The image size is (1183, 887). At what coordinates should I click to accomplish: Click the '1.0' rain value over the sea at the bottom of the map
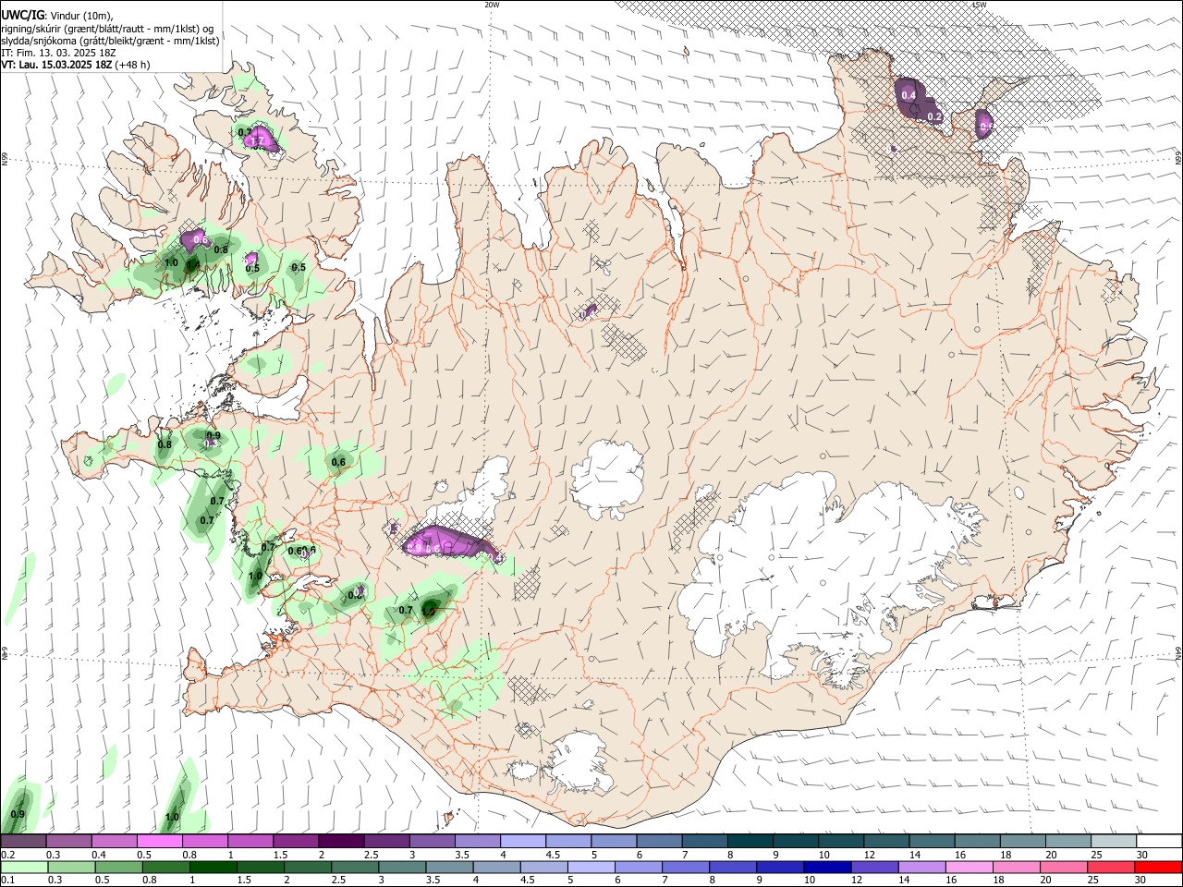(172, 817)
